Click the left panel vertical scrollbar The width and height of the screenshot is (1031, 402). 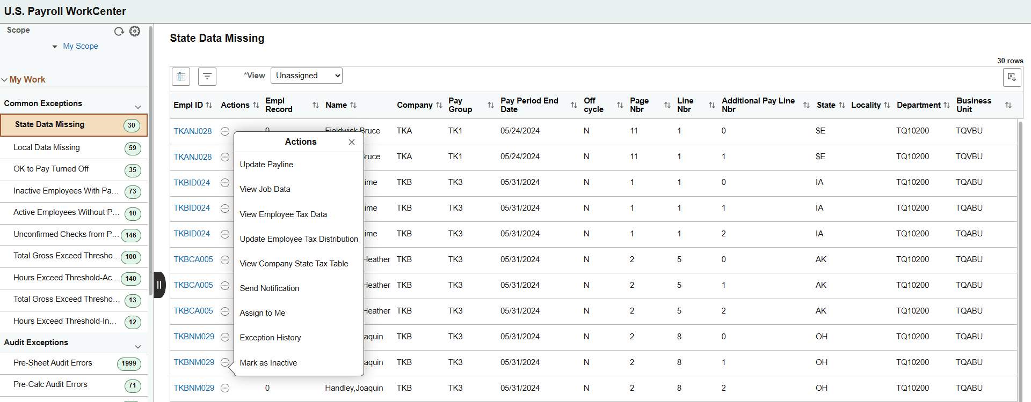150,161
